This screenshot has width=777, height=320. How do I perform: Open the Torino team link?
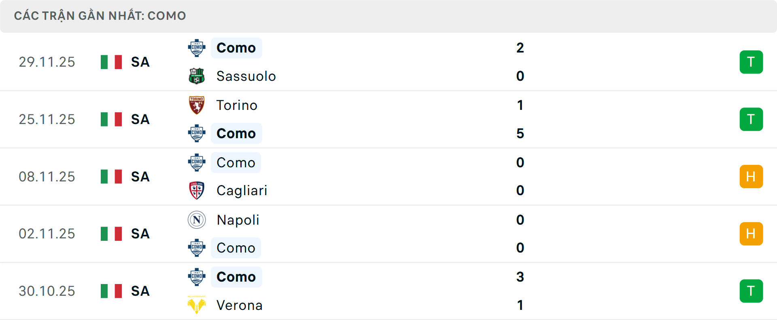tap(237, 105)
